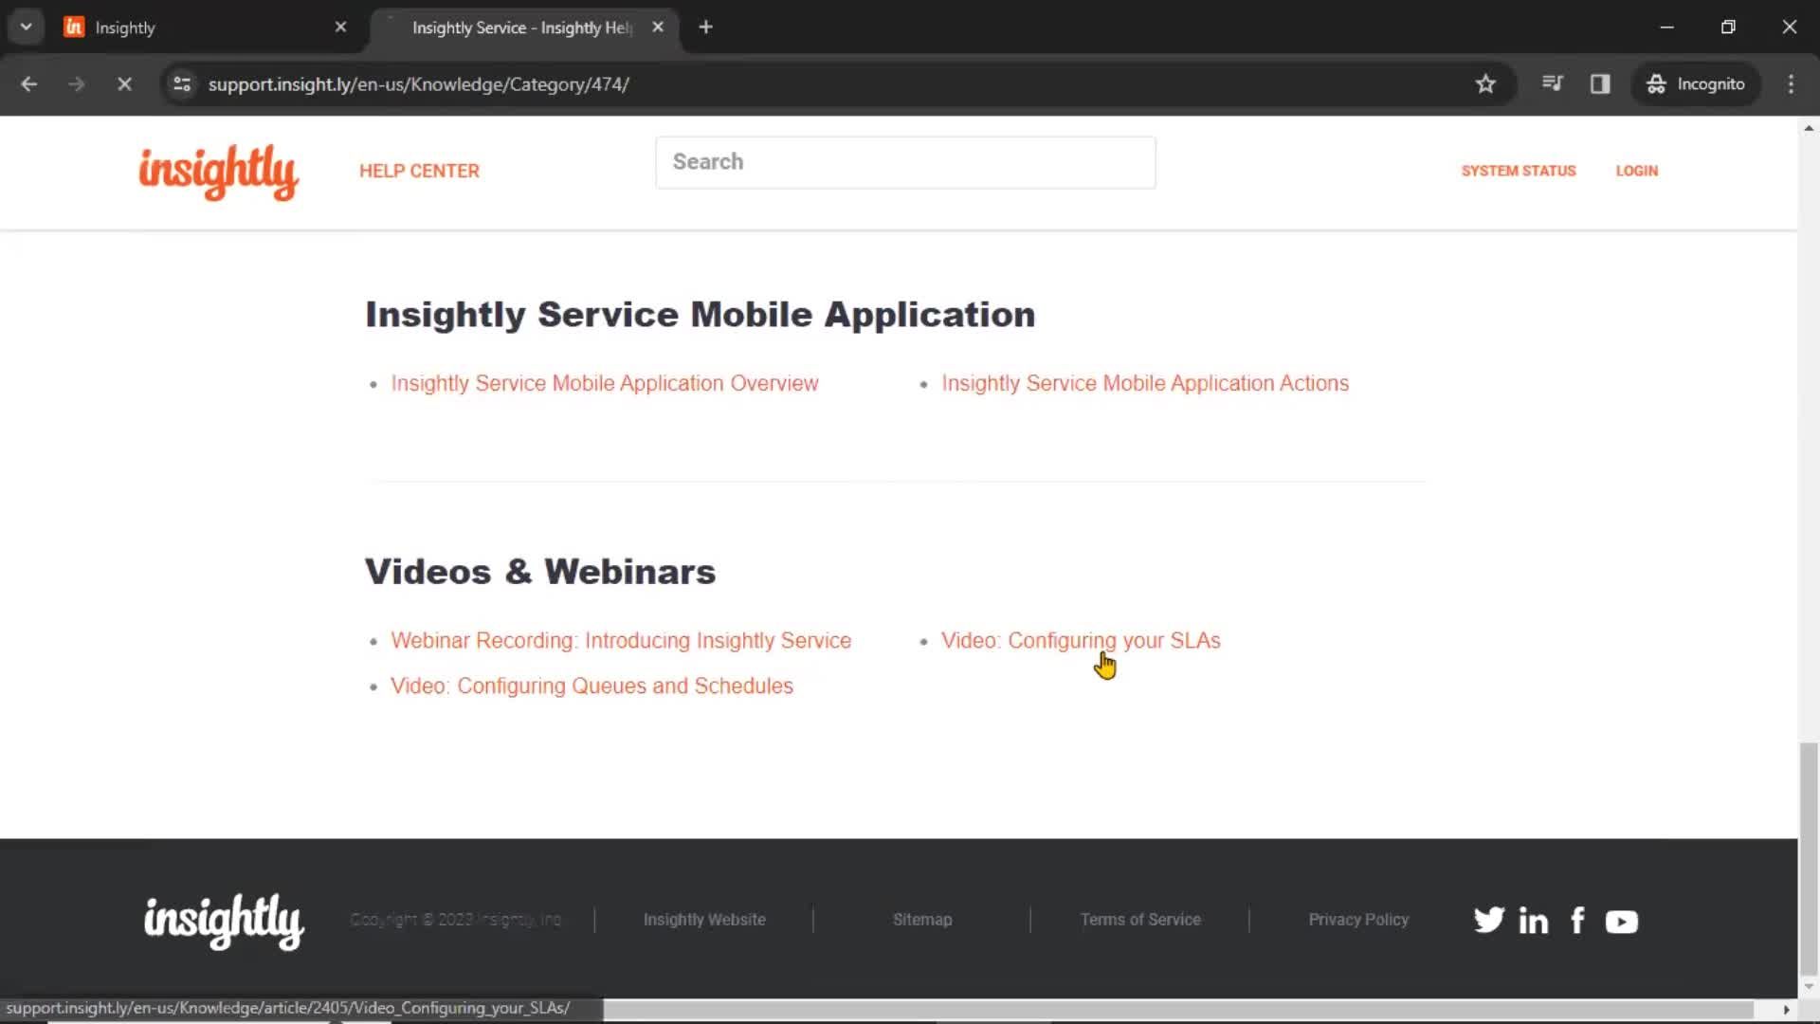Close the Insightly Service Help tab
Viewport: 1820px width, 1024px height.
coord(658,27)
